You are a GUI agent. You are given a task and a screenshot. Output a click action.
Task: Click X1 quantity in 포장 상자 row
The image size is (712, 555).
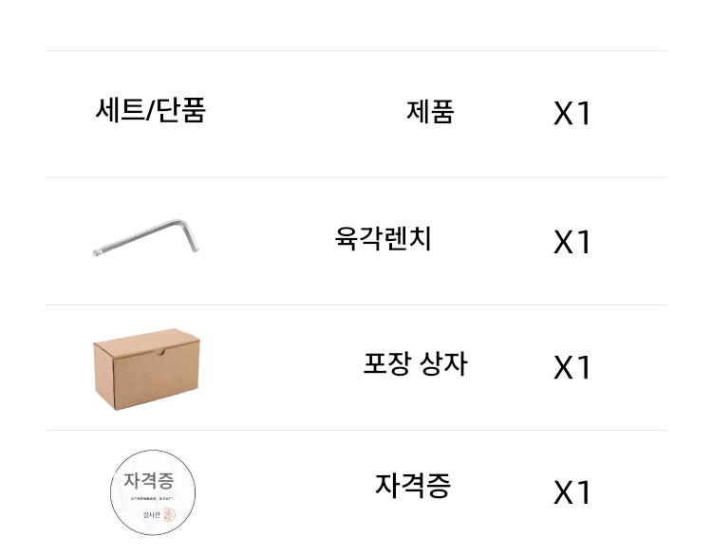pyautogui.click(x=571, y=367)
